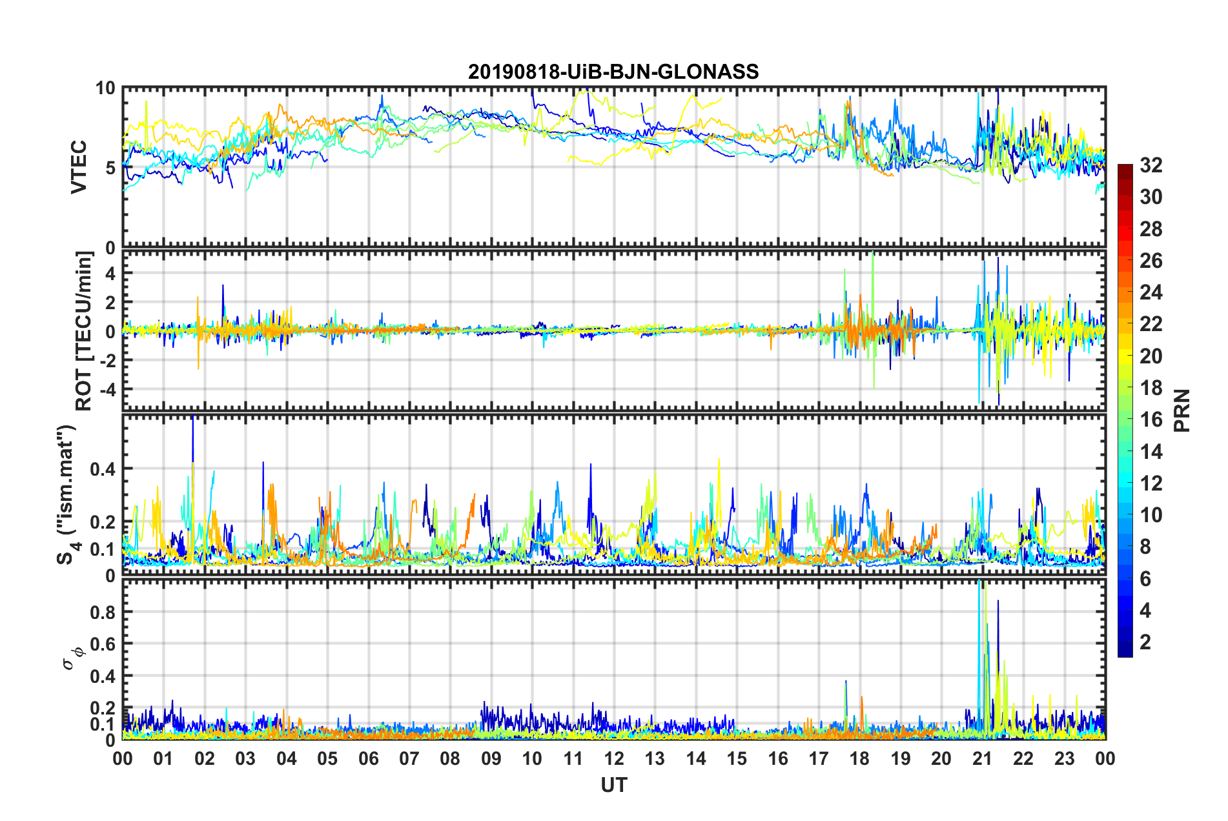Click the '10' tick on the VTEC y-axis
The width and height of the screenshot is (1228, 821).
click(105, 88)
